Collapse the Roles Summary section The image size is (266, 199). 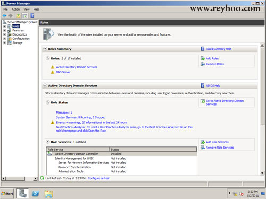click(45, 49)
